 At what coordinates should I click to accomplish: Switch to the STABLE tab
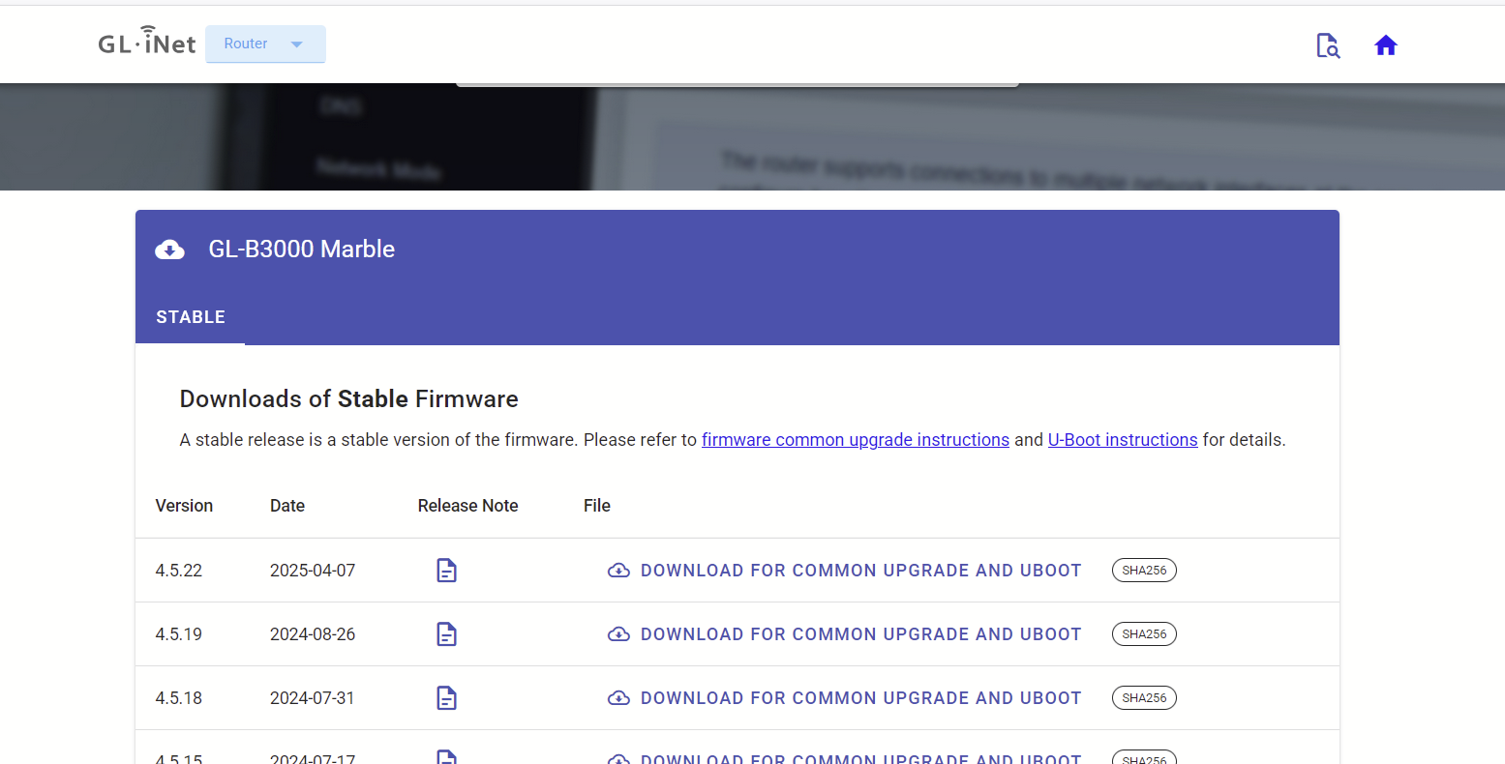191,317
